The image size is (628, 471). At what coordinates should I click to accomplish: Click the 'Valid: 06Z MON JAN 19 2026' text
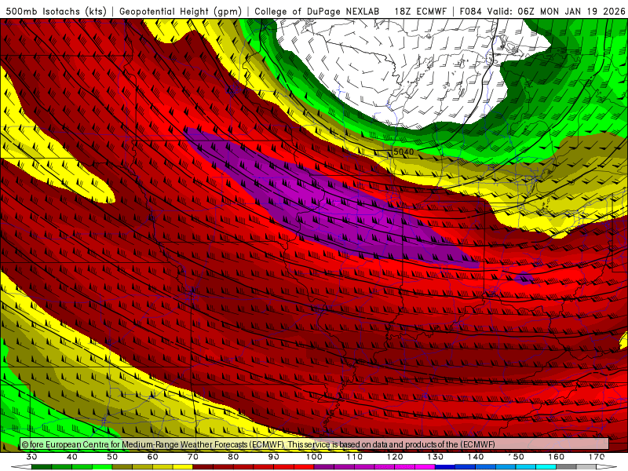(x=557, y=12)
